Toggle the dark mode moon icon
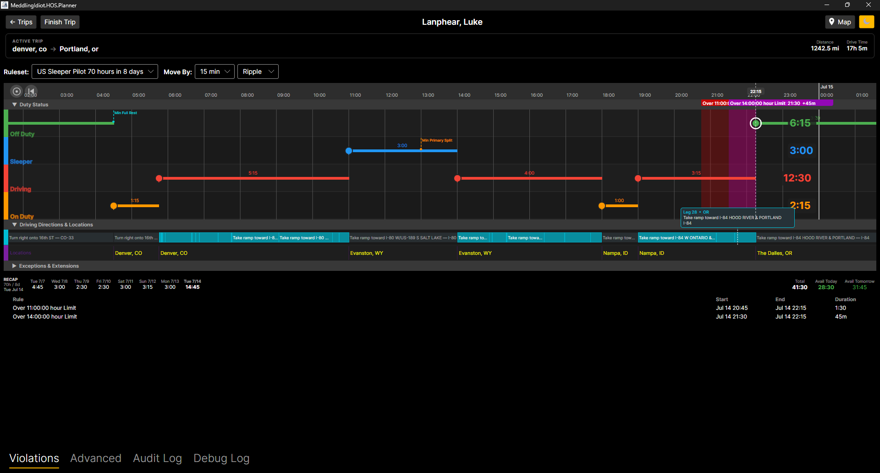 866,22
